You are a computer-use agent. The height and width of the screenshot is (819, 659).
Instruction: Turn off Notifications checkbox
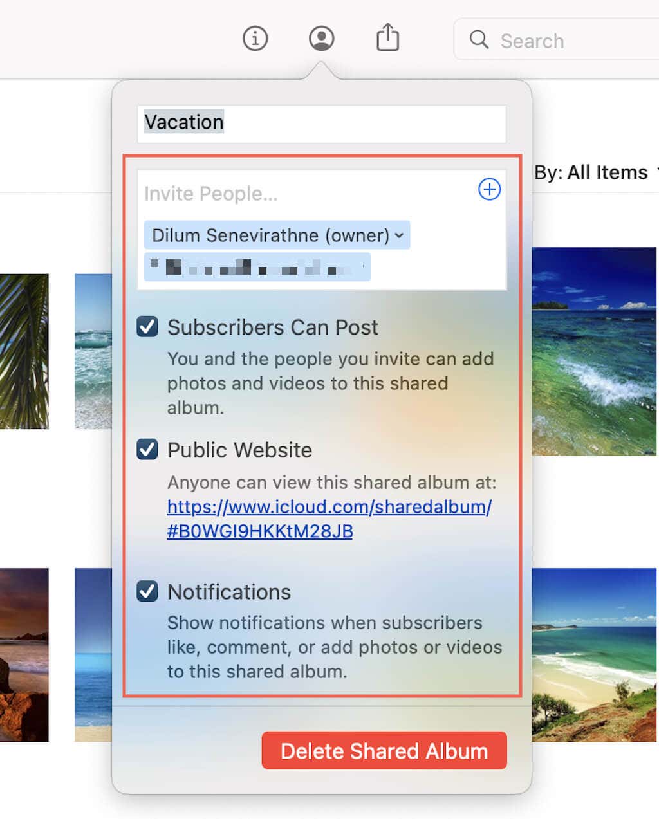(x=147, y=591)
